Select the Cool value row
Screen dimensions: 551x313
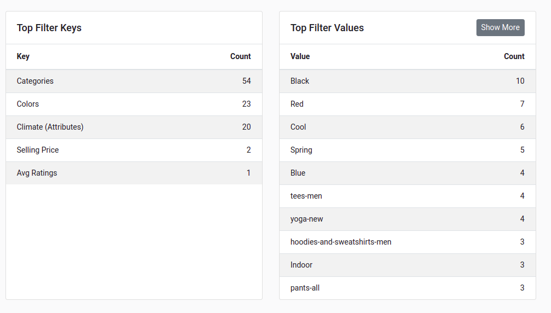click(x=407, y=127)
